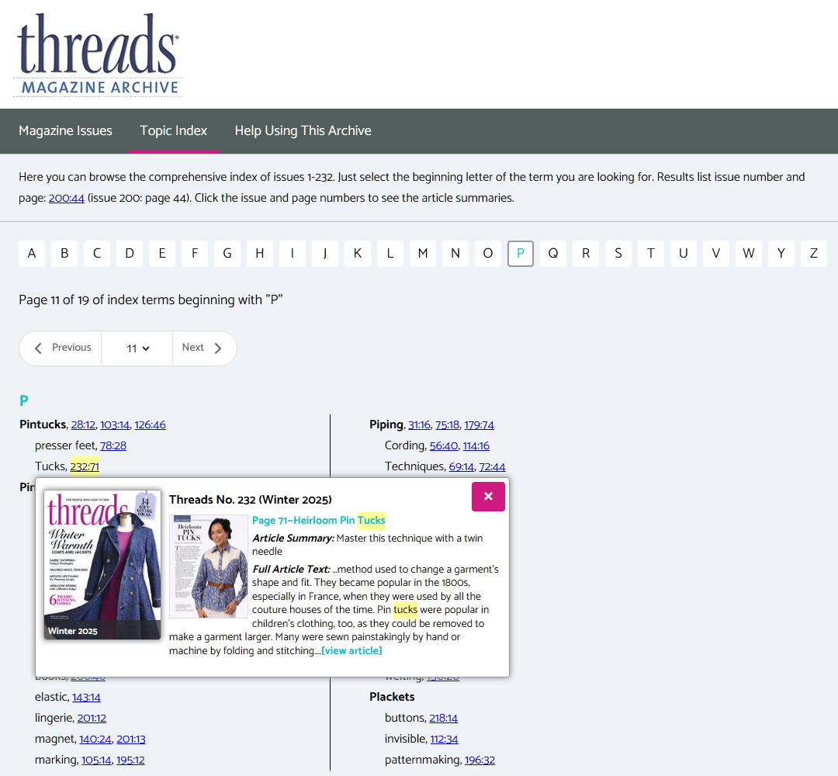838x776 pixels.
Task: Open Help Using This Archive
Action: pyautogui.click(x=303, y=131)
